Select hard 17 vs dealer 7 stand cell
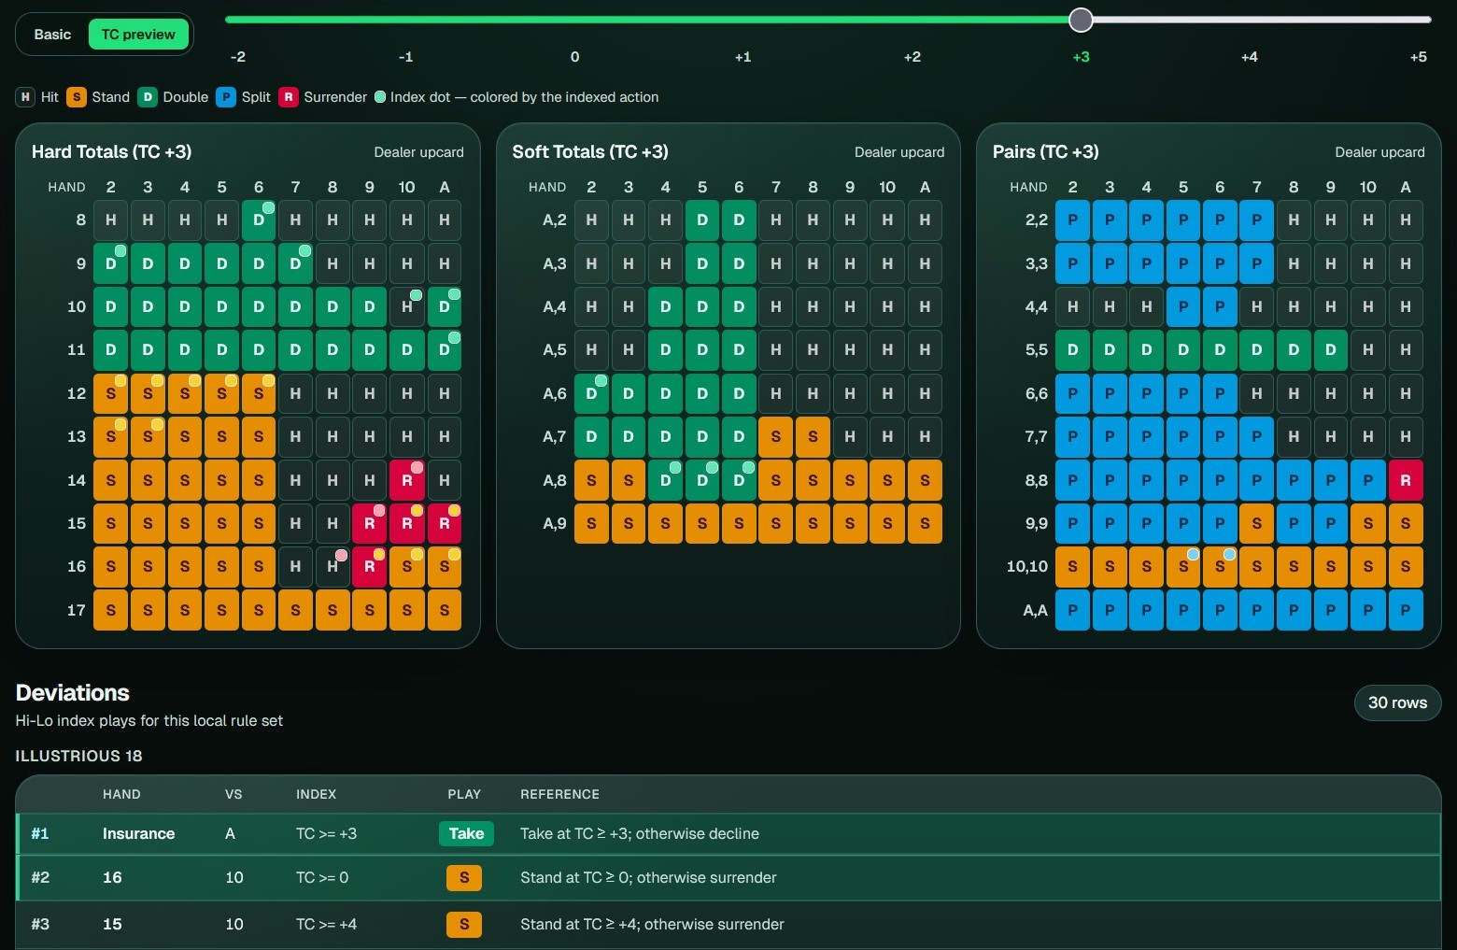The image size is (1457, 950). [296, 610]
